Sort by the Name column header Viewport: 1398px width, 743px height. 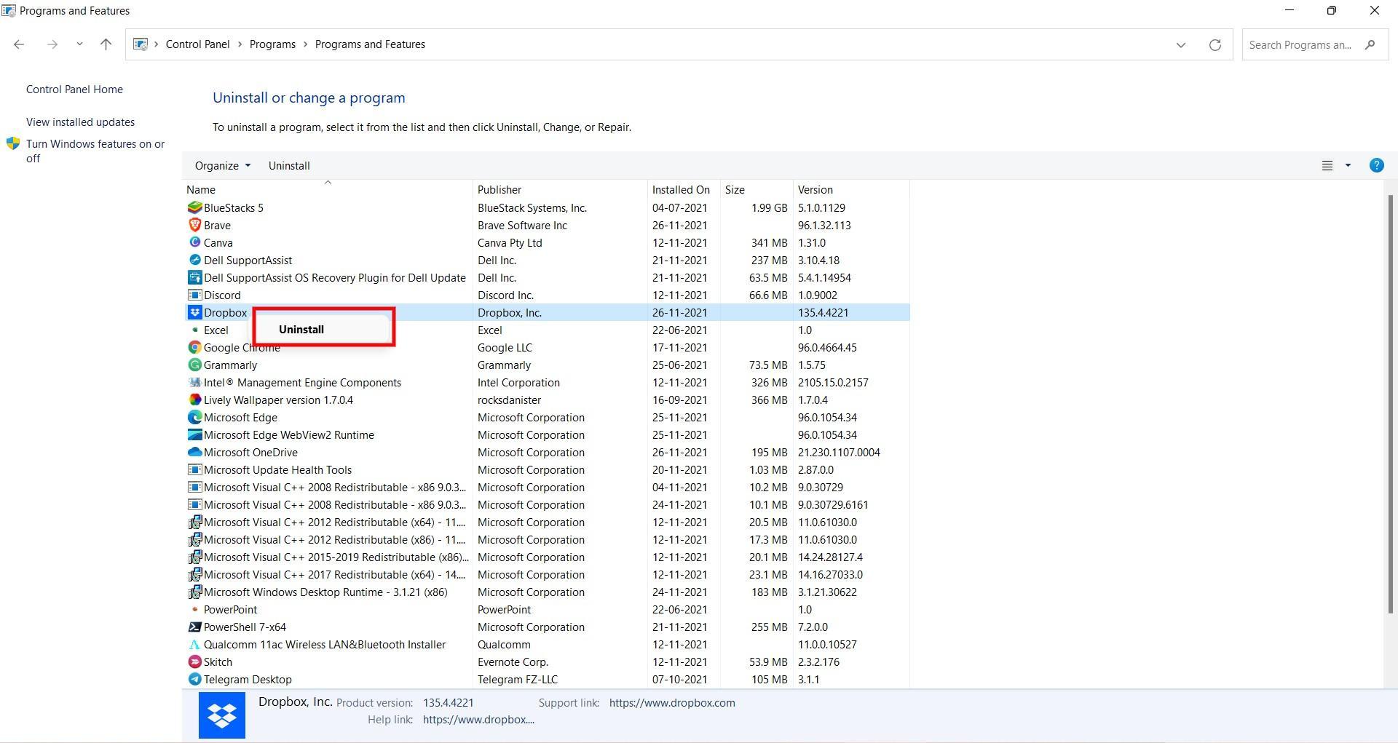coord(328,190)
